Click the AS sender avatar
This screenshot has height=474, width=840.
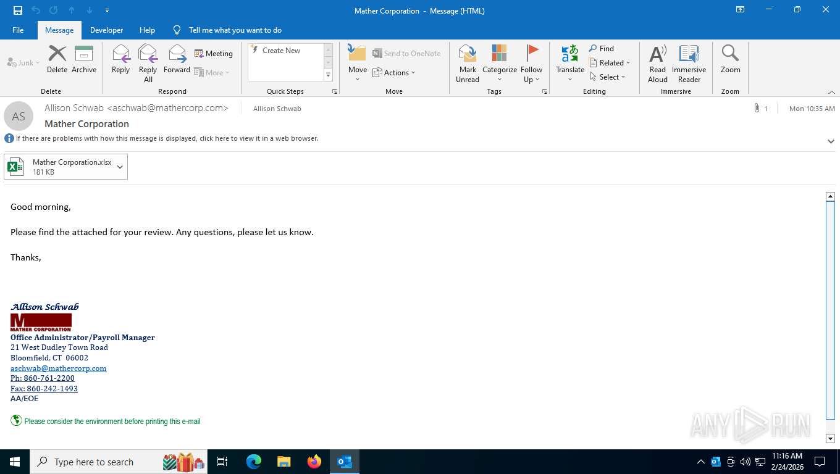point(19,116)
